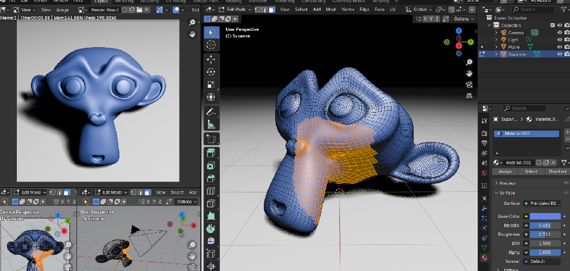Click pan hand icon in render image editor
The image size is (570, 271).
(x=192, y=34)
